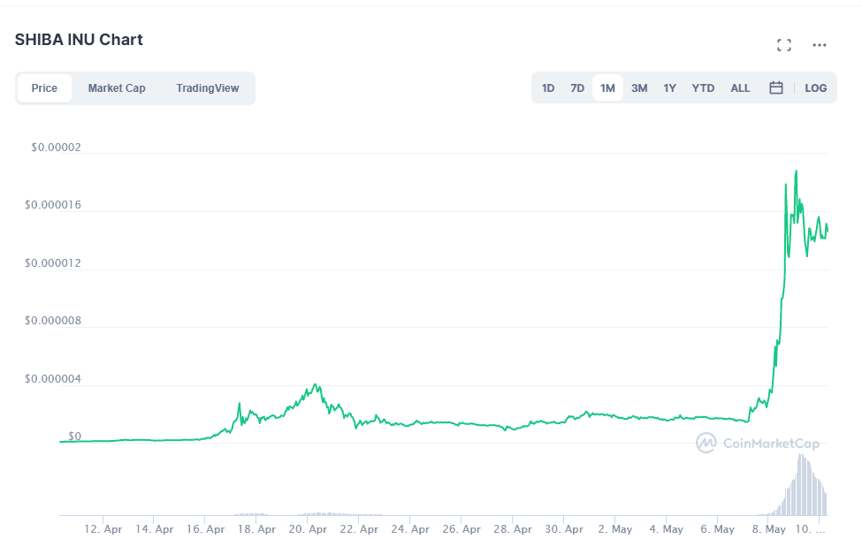Switch to the Market Cap tab

tap(117, 87)
